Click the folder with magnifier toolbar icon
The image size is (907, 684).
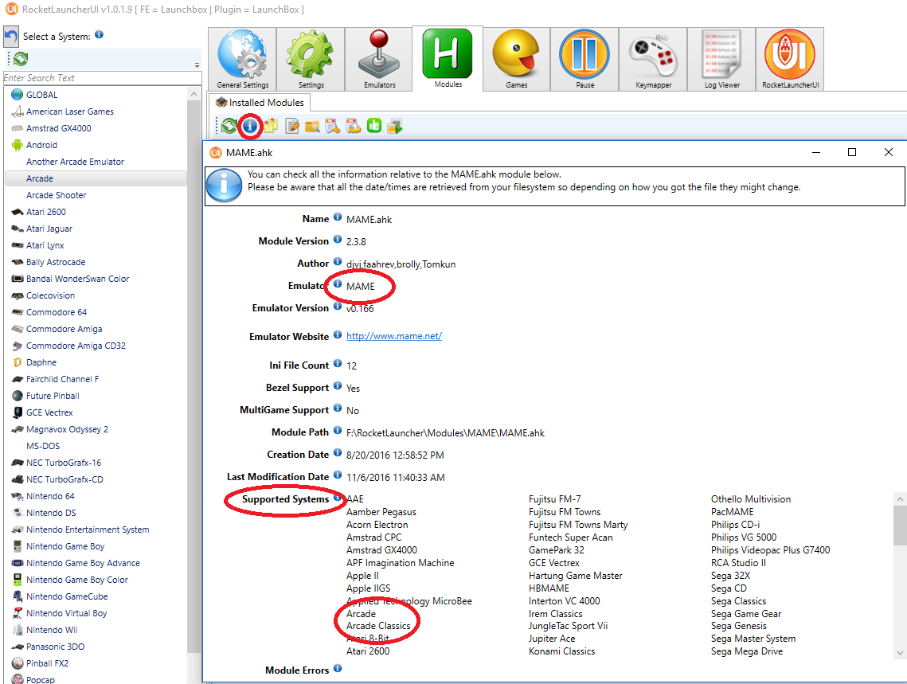click(x=312, y=126)
